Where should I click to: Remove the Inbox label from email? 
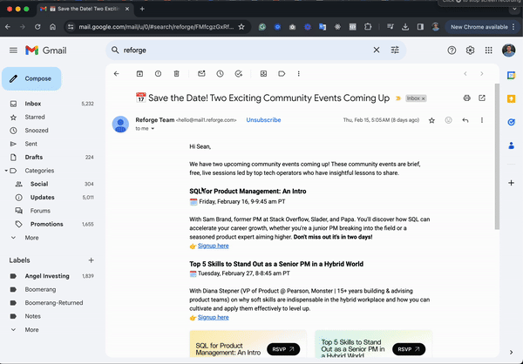[x=424, y=98]
